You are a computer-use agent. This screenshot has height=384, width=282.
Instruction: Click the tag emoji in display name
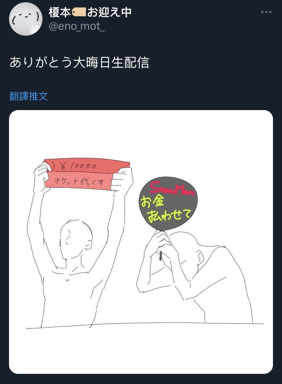pos(79,12)
